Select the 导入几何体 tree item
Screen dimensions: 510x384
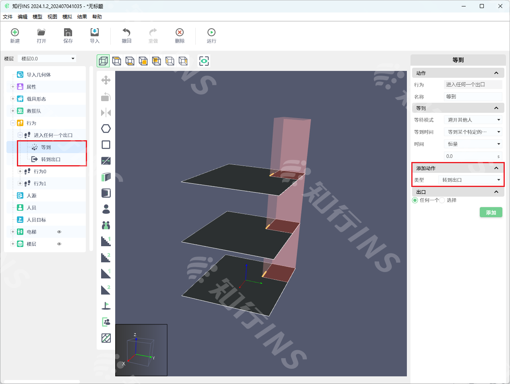click(39, 75)
